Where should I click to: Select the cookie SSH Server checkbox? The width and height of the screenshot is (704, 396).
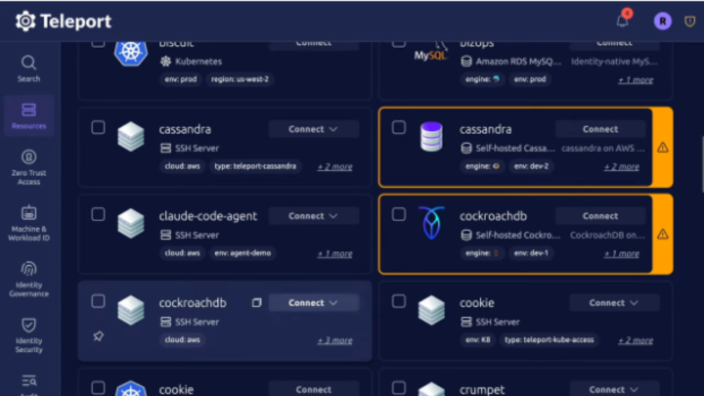398,301
